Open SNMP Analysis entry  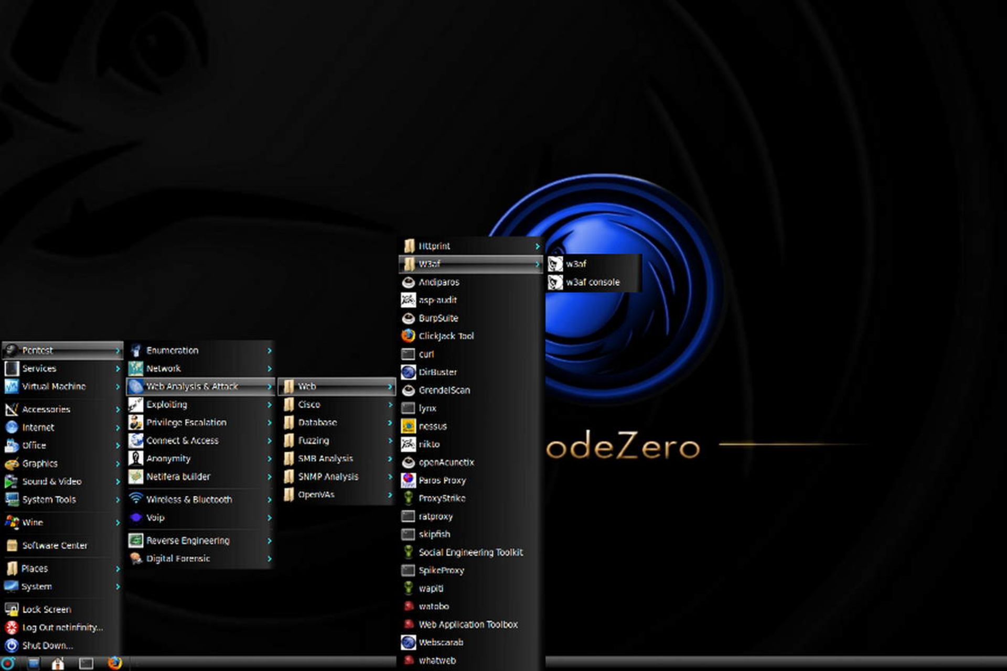tap(337, 477)
